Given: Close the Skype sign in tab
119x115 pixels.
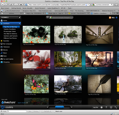Looking at the screenshot, I should [66, 13].
